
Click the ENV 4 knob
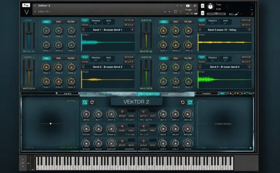tap(175, 114)
